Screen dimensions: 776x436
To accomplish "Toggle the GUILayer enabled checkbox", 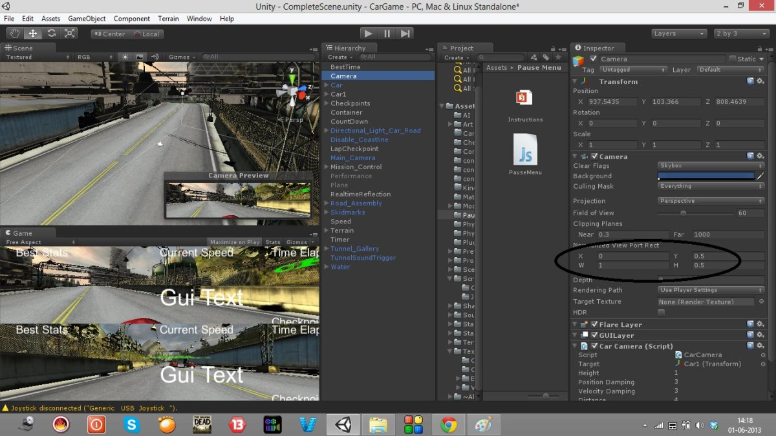I will pos(594,335).
